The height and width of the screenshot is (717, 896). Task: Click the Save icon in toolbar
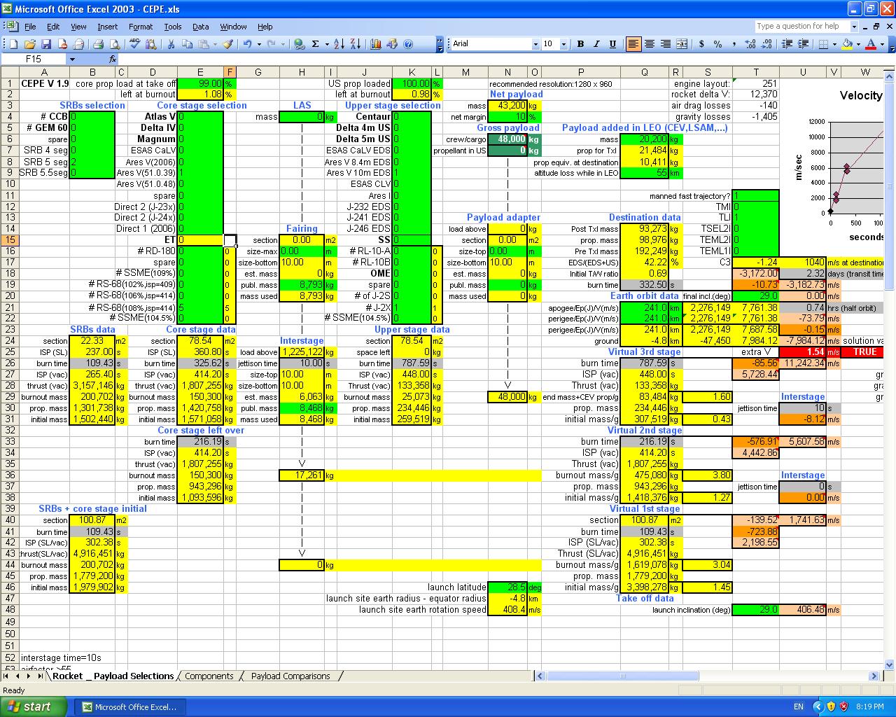tap(45, 44)
